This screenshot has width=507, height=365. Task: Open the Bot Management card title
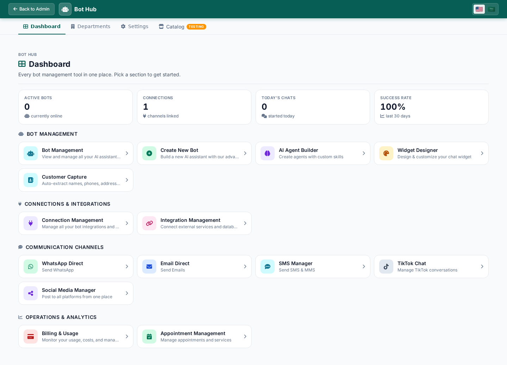(62, 150)
